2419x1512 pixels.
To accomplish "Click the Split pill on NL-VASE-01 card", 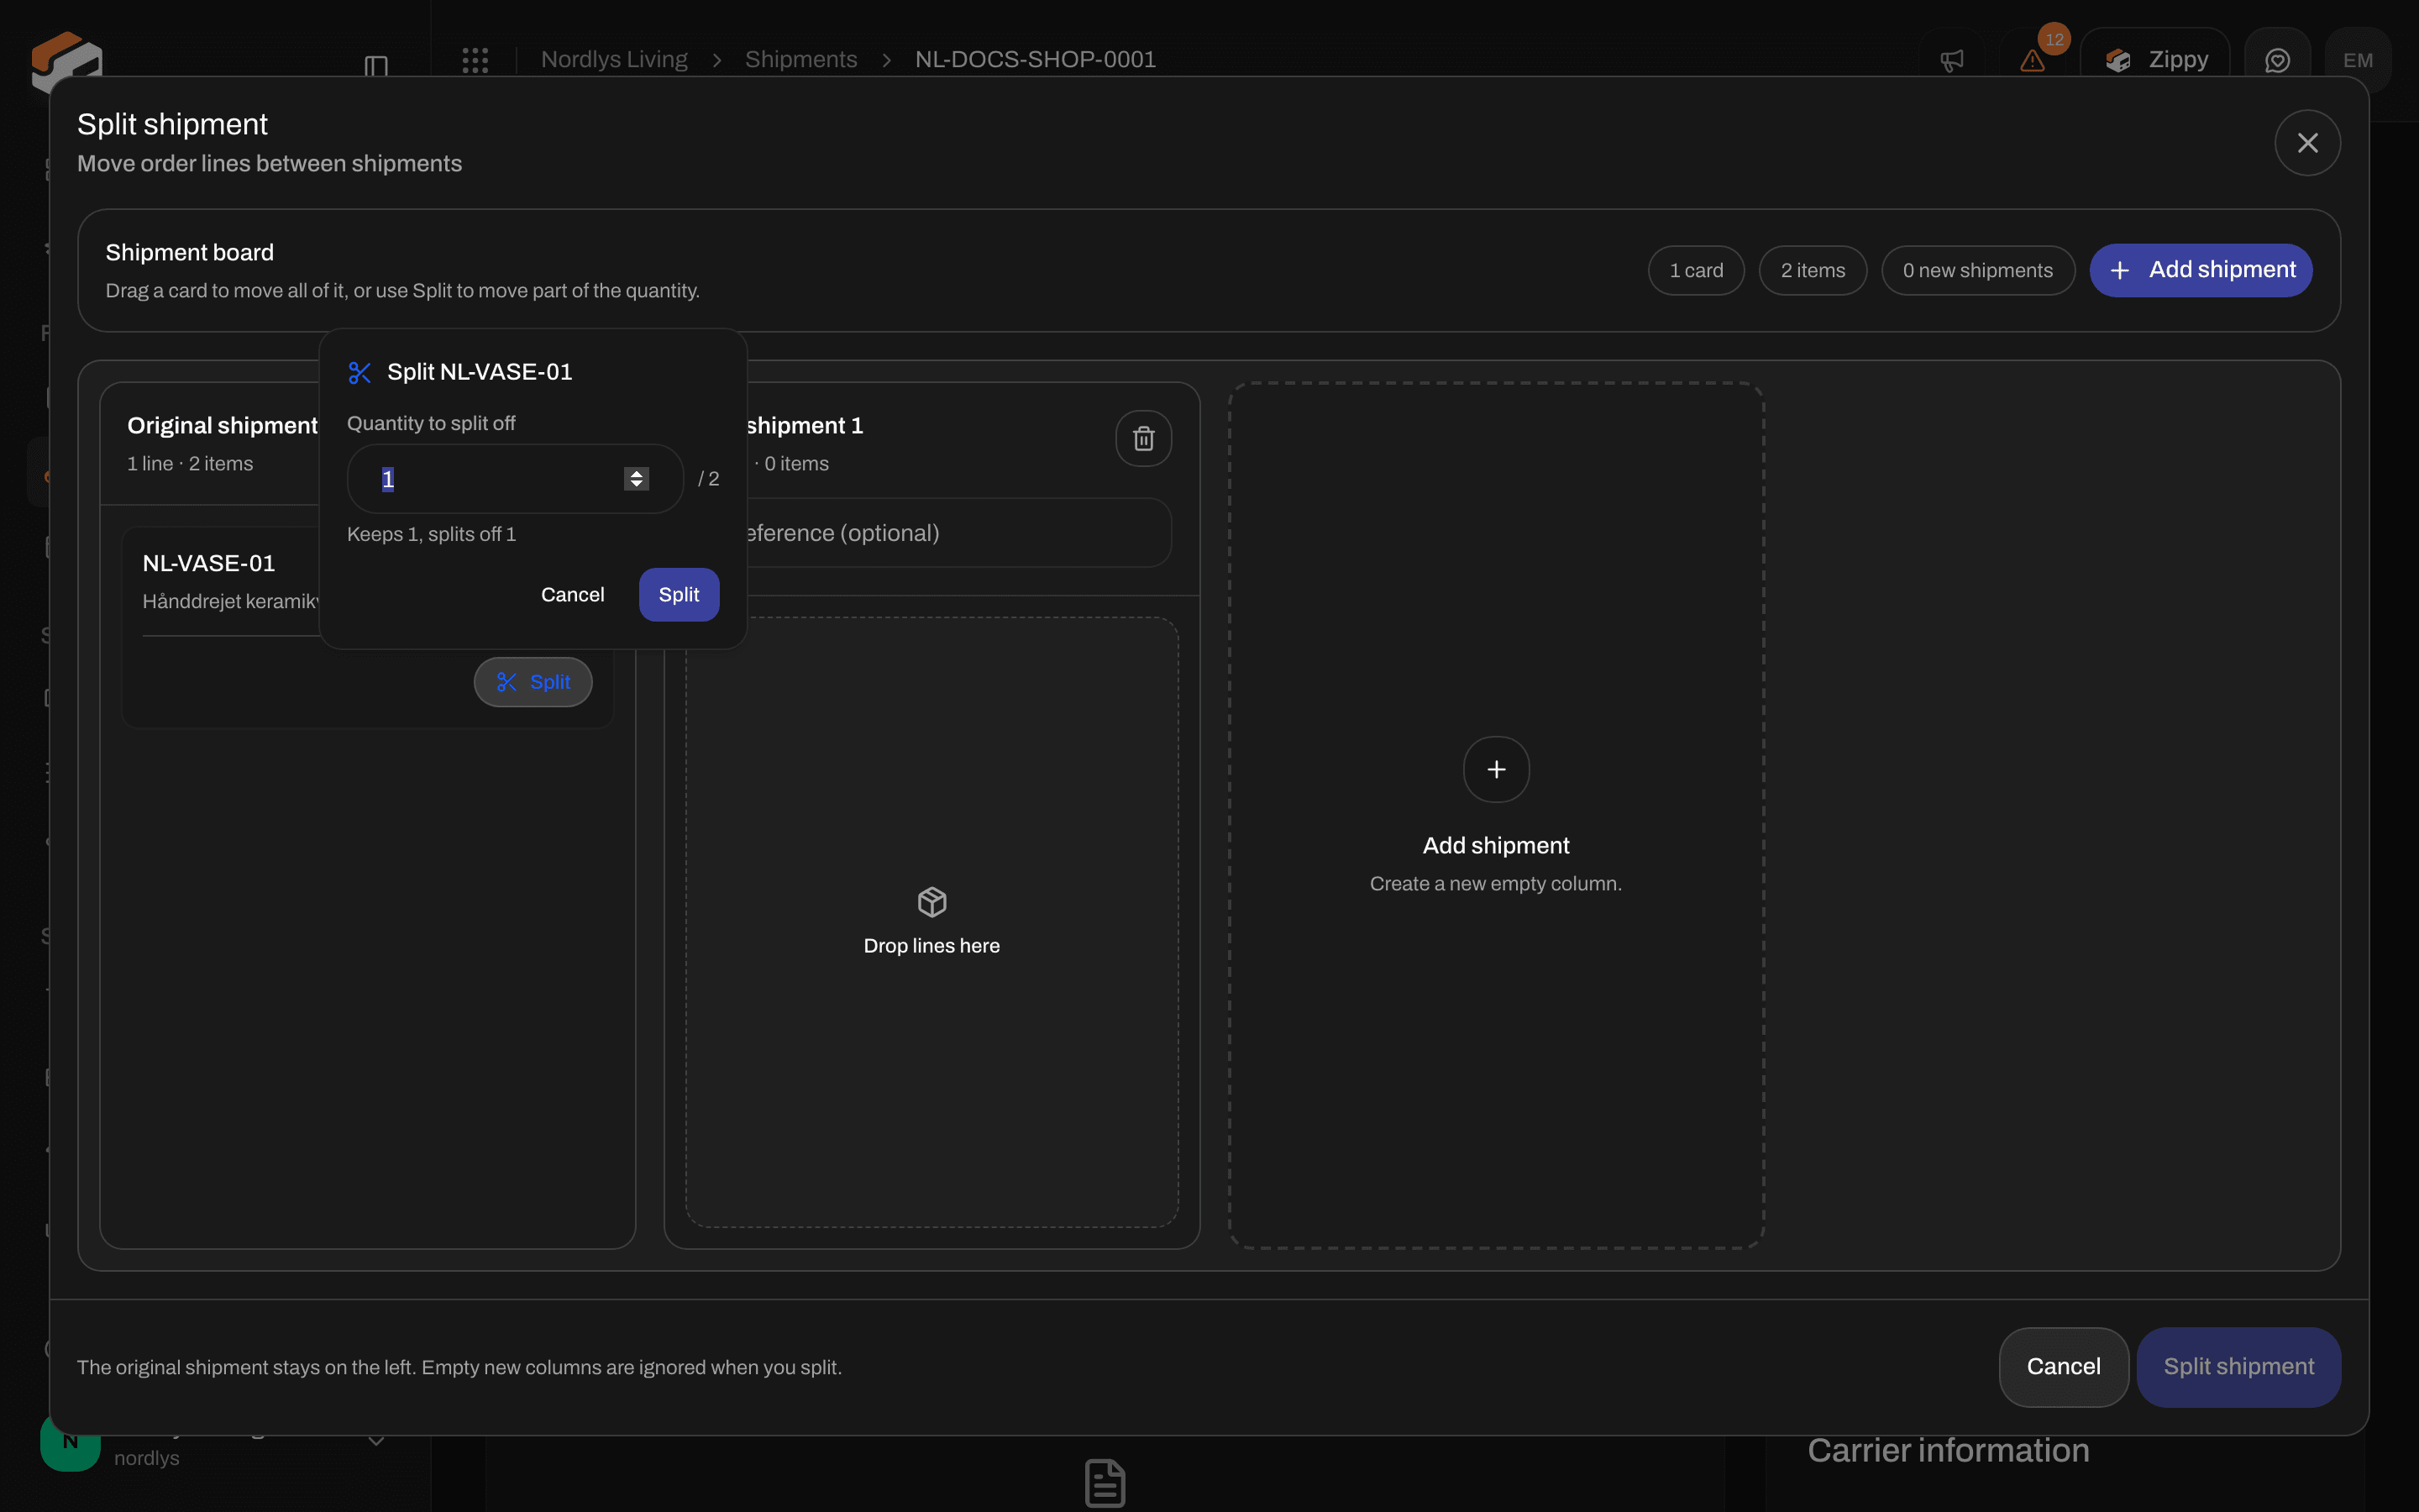I will pos(533,682).
